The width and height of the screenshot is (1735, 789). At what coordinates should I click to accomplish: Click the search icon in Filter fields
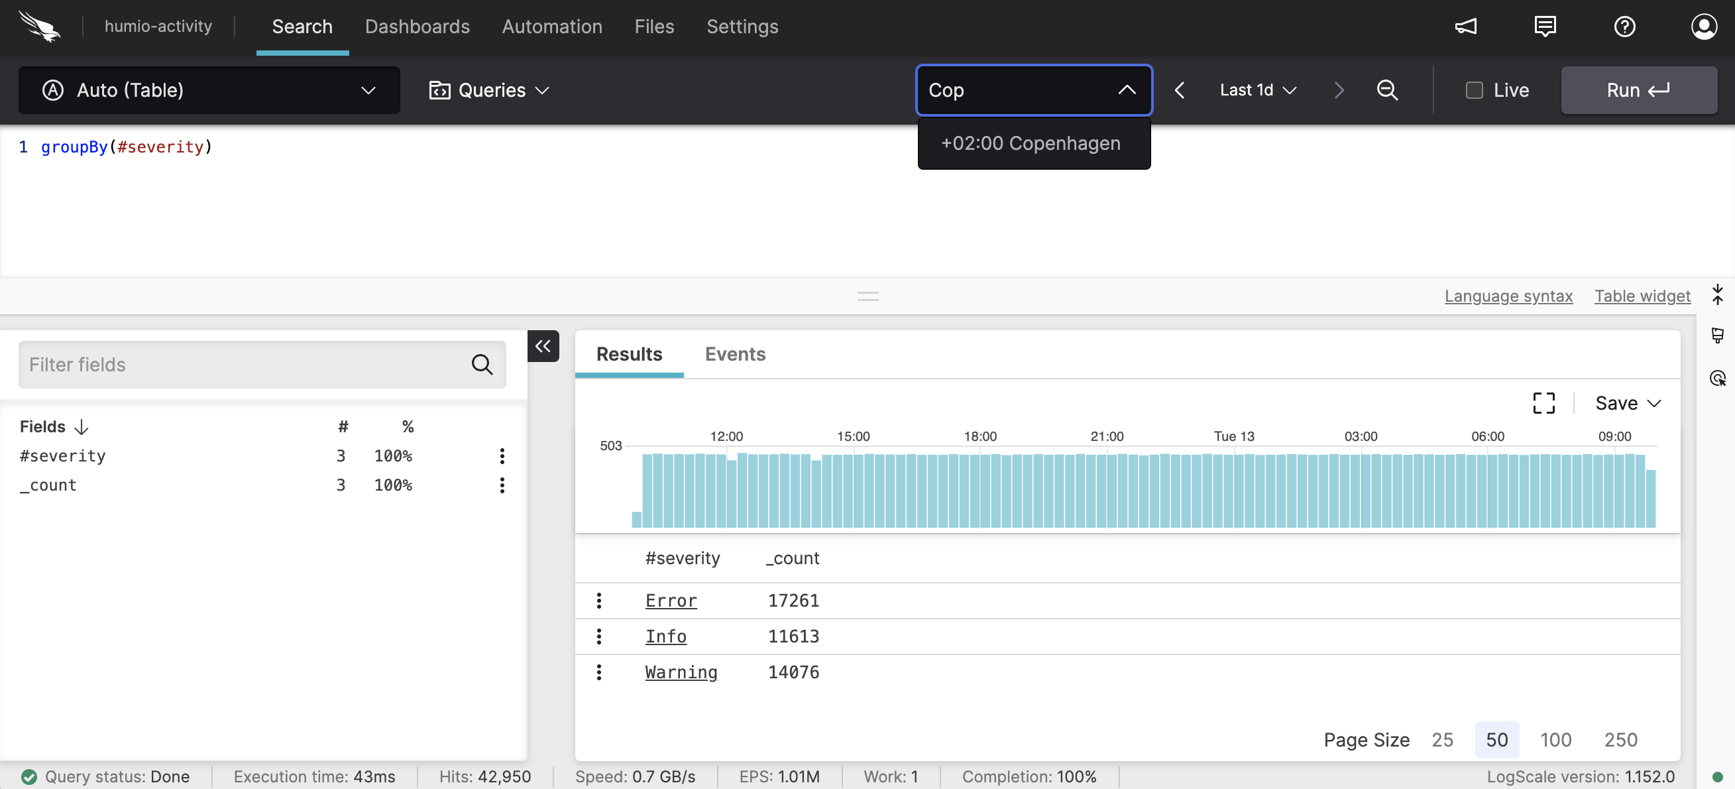coord(482,365)
